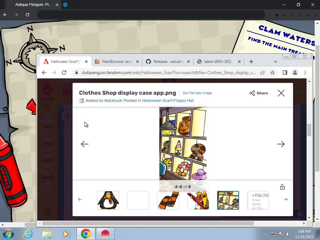Select the display case thumbnail
The height and width of the screenshot is (240, 320).
pos(228,200)
